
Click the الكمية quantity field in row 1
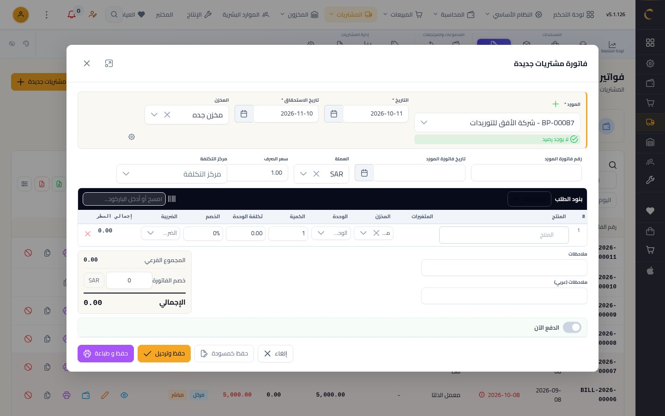click(288, 233)
